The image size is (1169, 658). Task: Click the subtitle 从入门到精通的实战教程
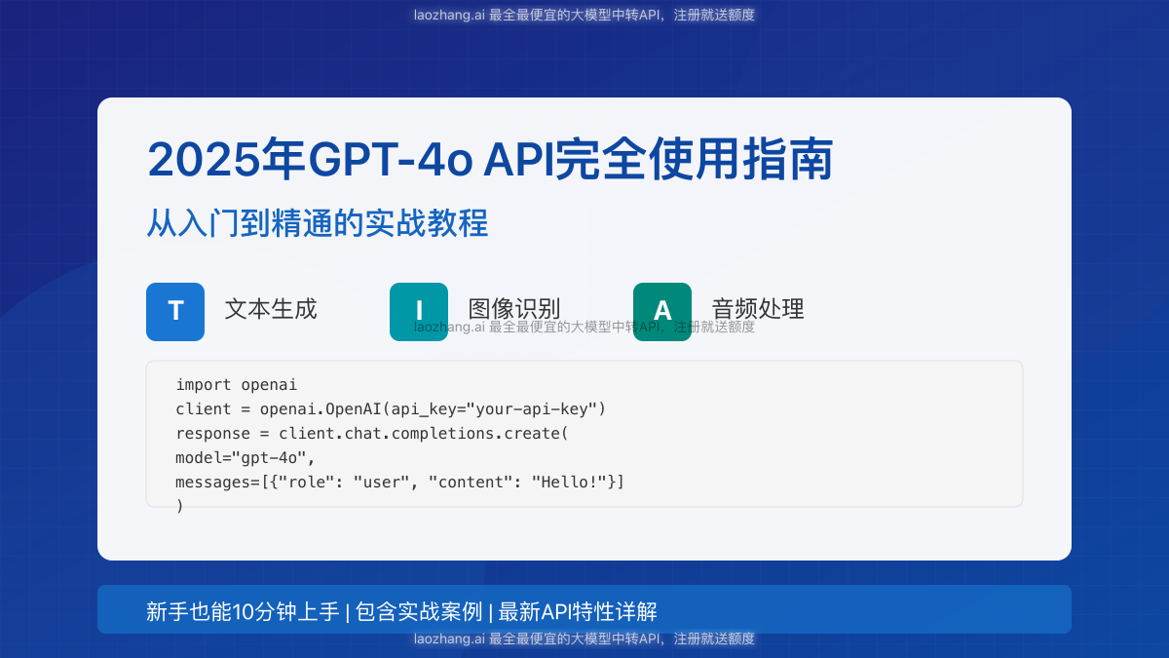[x=318, y=223]
